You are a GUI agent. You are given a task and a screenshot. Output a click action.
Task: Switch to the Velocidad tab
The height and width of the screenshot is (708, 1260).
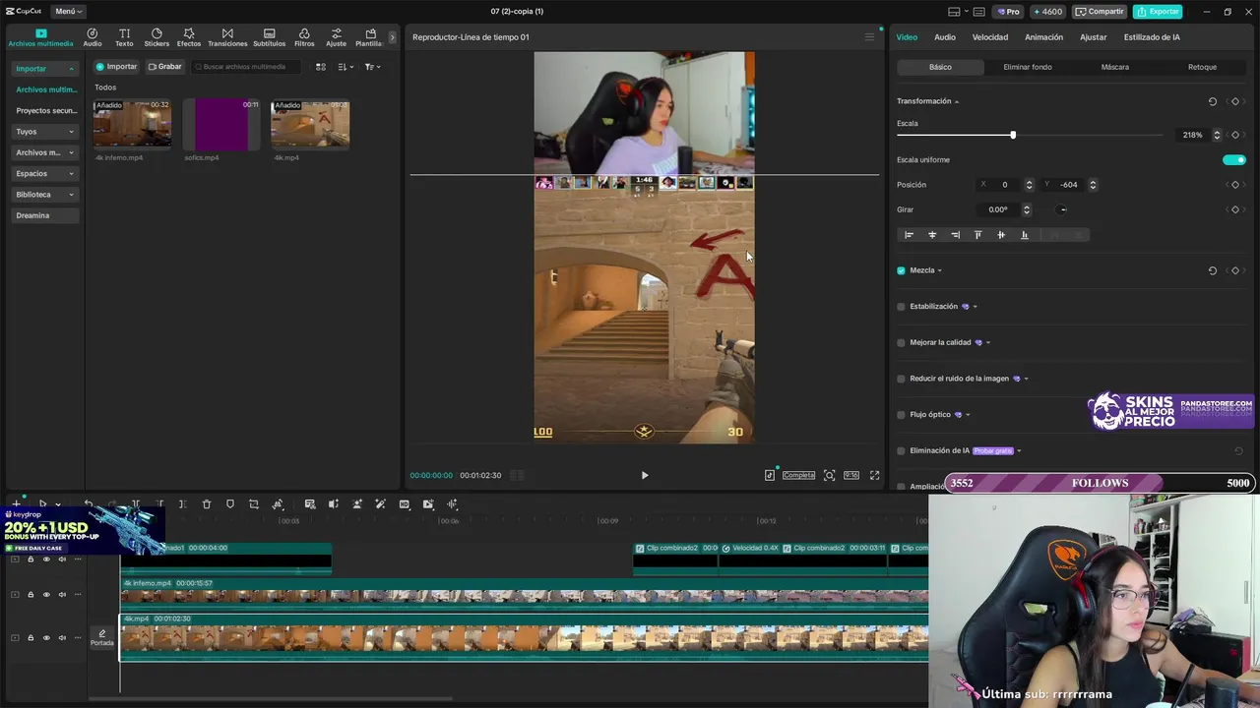pos(990,37)
